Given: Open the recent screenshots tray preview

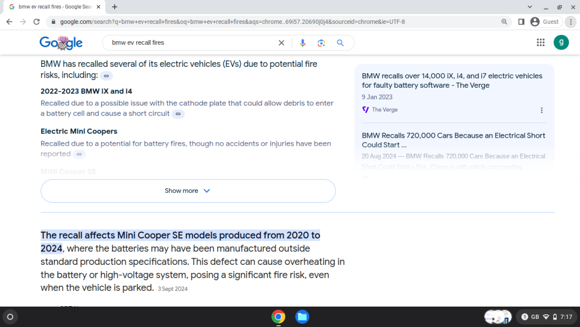Looking at the screenshot, I should (498, 317).
